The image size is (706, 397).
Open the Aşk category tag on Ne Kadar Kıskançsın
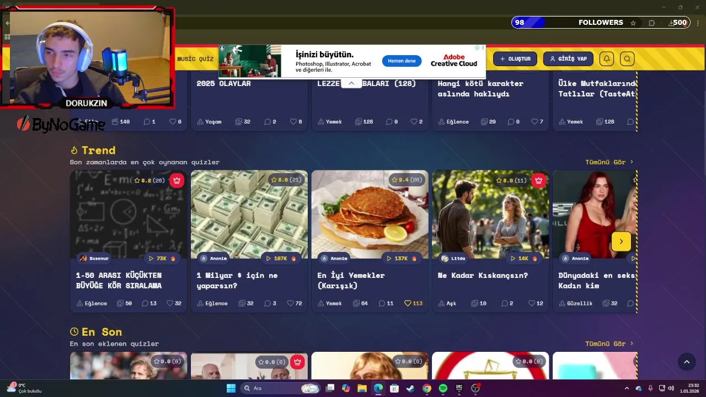(447, 303)
